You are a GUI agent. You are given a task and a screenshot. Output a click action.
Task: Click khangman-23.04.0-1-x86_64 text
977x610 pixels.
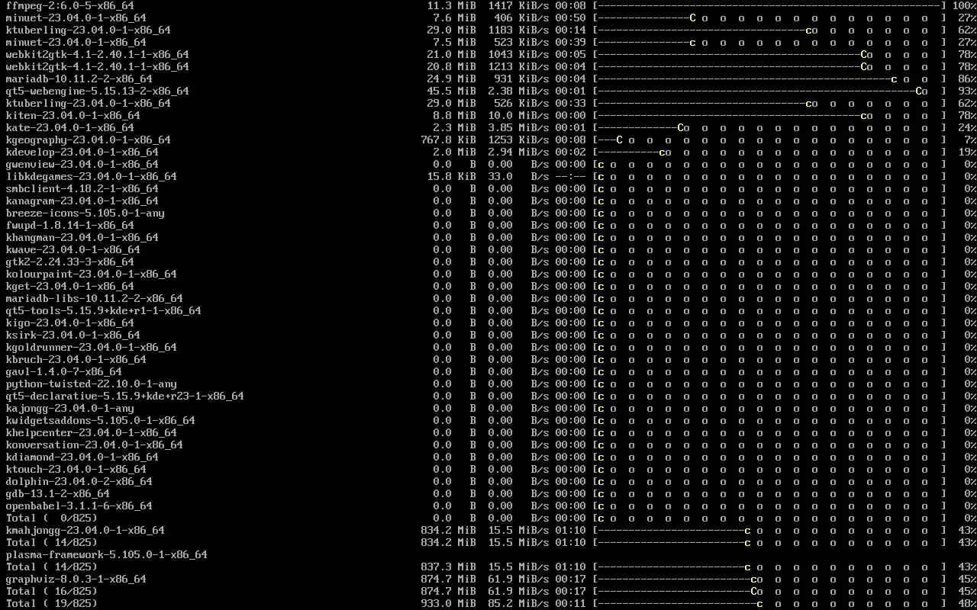[x=82, y=237]
